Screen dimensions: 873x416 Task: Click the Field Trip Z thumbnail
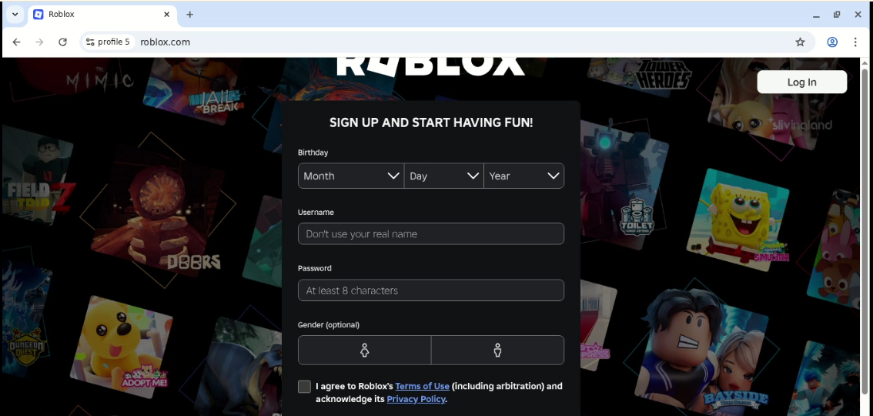(x=38, y=176)
